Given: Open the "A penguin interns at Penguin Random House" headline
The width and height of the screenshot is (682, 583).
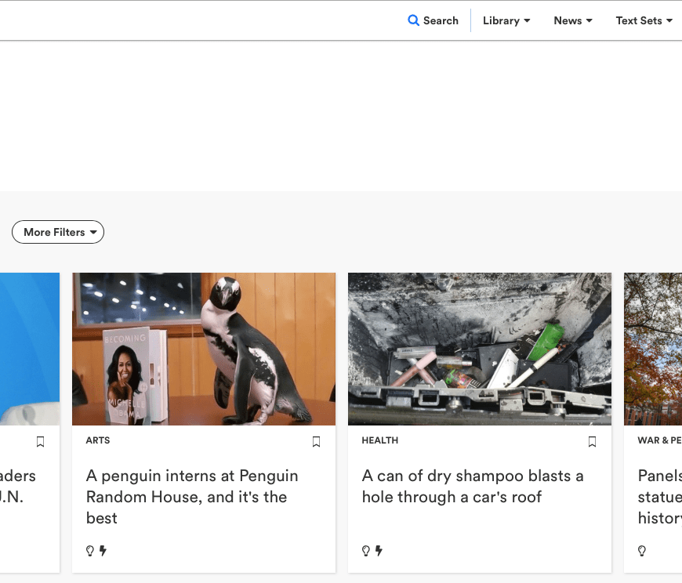Looking at the screenshot, I should tap(192, 497).
